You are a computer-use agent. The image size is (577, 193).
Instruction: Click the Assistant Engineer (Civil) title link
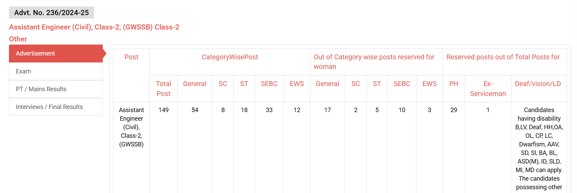(94, 27)
